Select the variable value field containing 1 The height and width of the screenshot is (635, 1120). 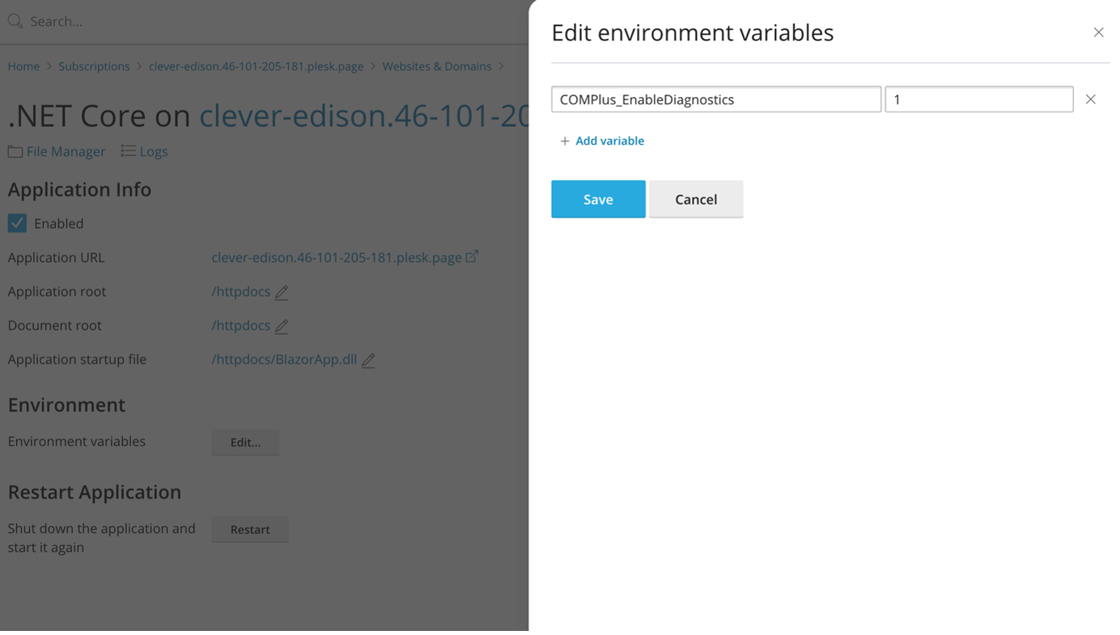click(978, 99)
